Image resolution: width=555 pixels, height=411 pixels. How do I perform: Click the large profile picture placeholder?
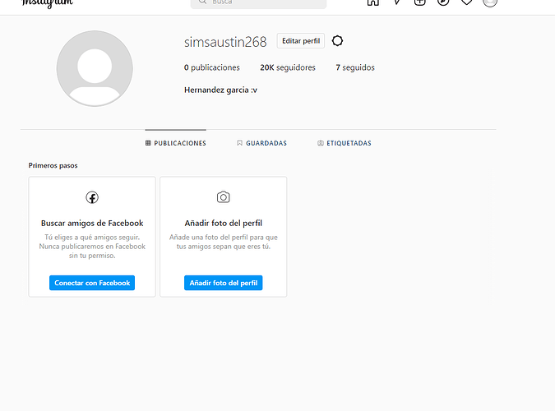pyautogui.click(x=95, y=68)
